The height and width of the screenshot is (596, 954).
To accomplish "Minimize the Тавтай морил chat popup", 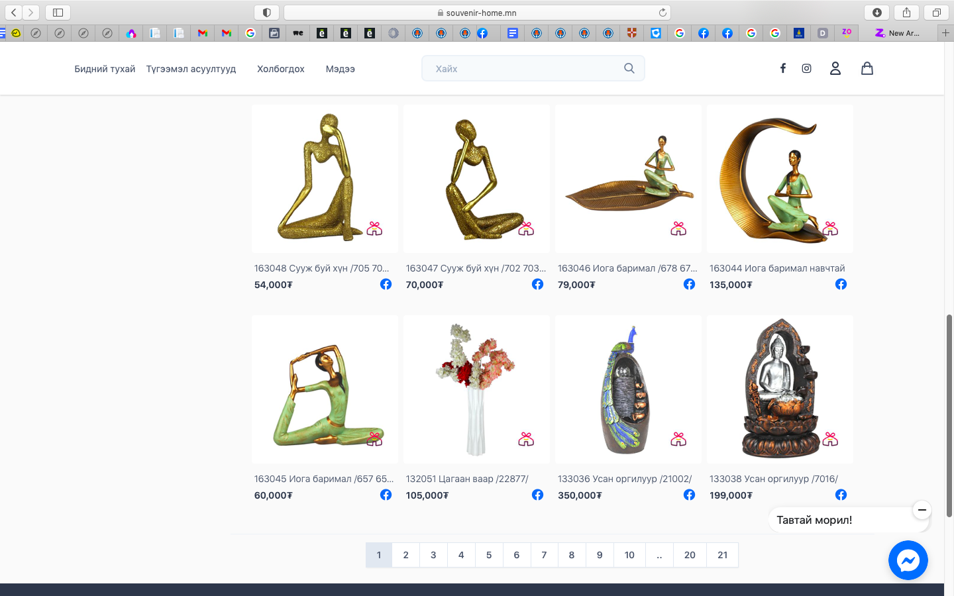I will (922, 510).
